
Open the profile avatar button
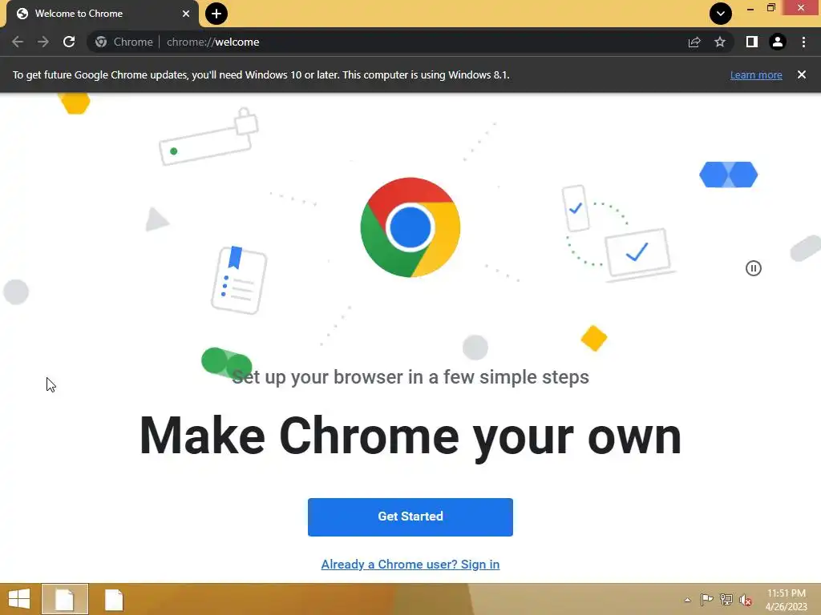pyautogui.click(x=778, y=42)
